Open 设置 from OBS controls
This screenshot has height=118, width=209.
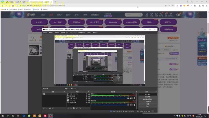click(x=148, y=104)
